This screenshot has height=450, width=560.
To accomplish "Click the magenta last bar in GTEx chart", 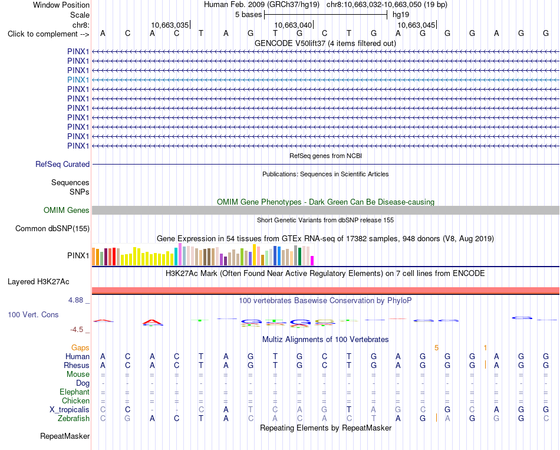I will click(x=312, y=261).
